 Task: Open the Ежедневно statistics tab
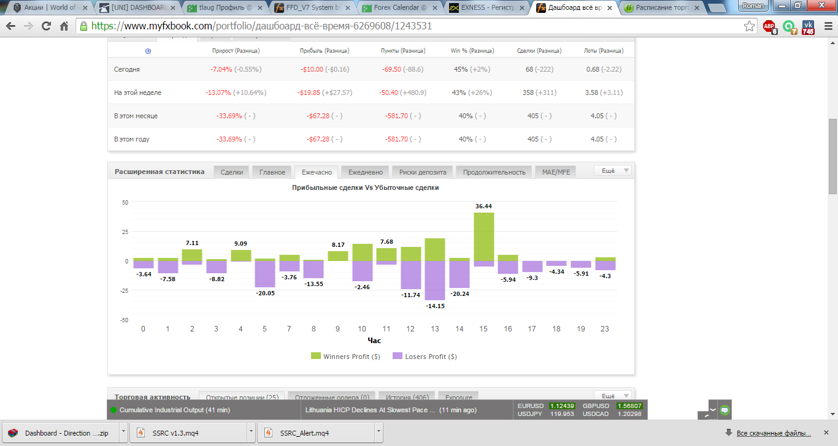click(365, 172)
